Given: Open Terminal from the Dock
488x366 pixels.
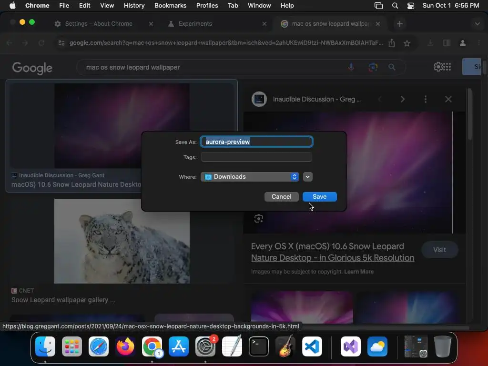Looking at the screenshot, I should click(x=259, y=346).
